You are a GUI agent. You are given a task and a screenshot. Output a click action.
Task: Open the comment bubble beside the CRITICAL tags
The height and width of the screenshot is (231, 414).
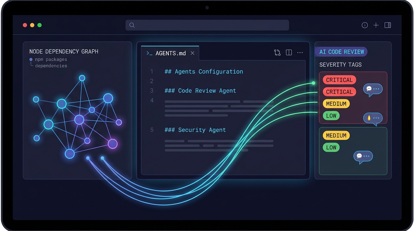(373, 89)
